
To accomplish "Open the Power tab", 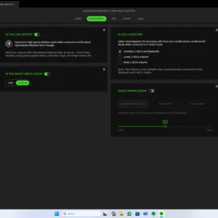I will [127, 19].
